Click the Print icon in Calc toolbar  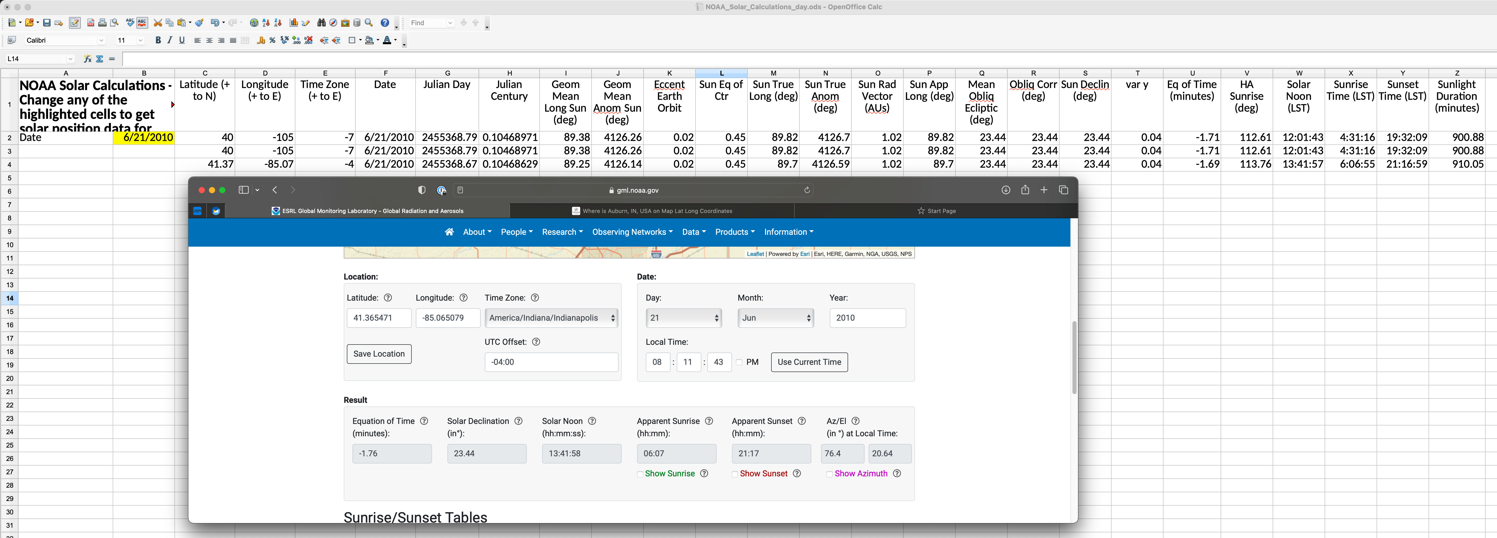coord(102,23)
